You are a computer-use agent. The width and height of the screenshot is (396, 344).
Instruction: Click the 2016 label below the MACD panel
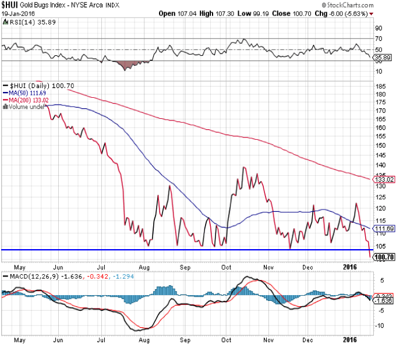[349, 339]
